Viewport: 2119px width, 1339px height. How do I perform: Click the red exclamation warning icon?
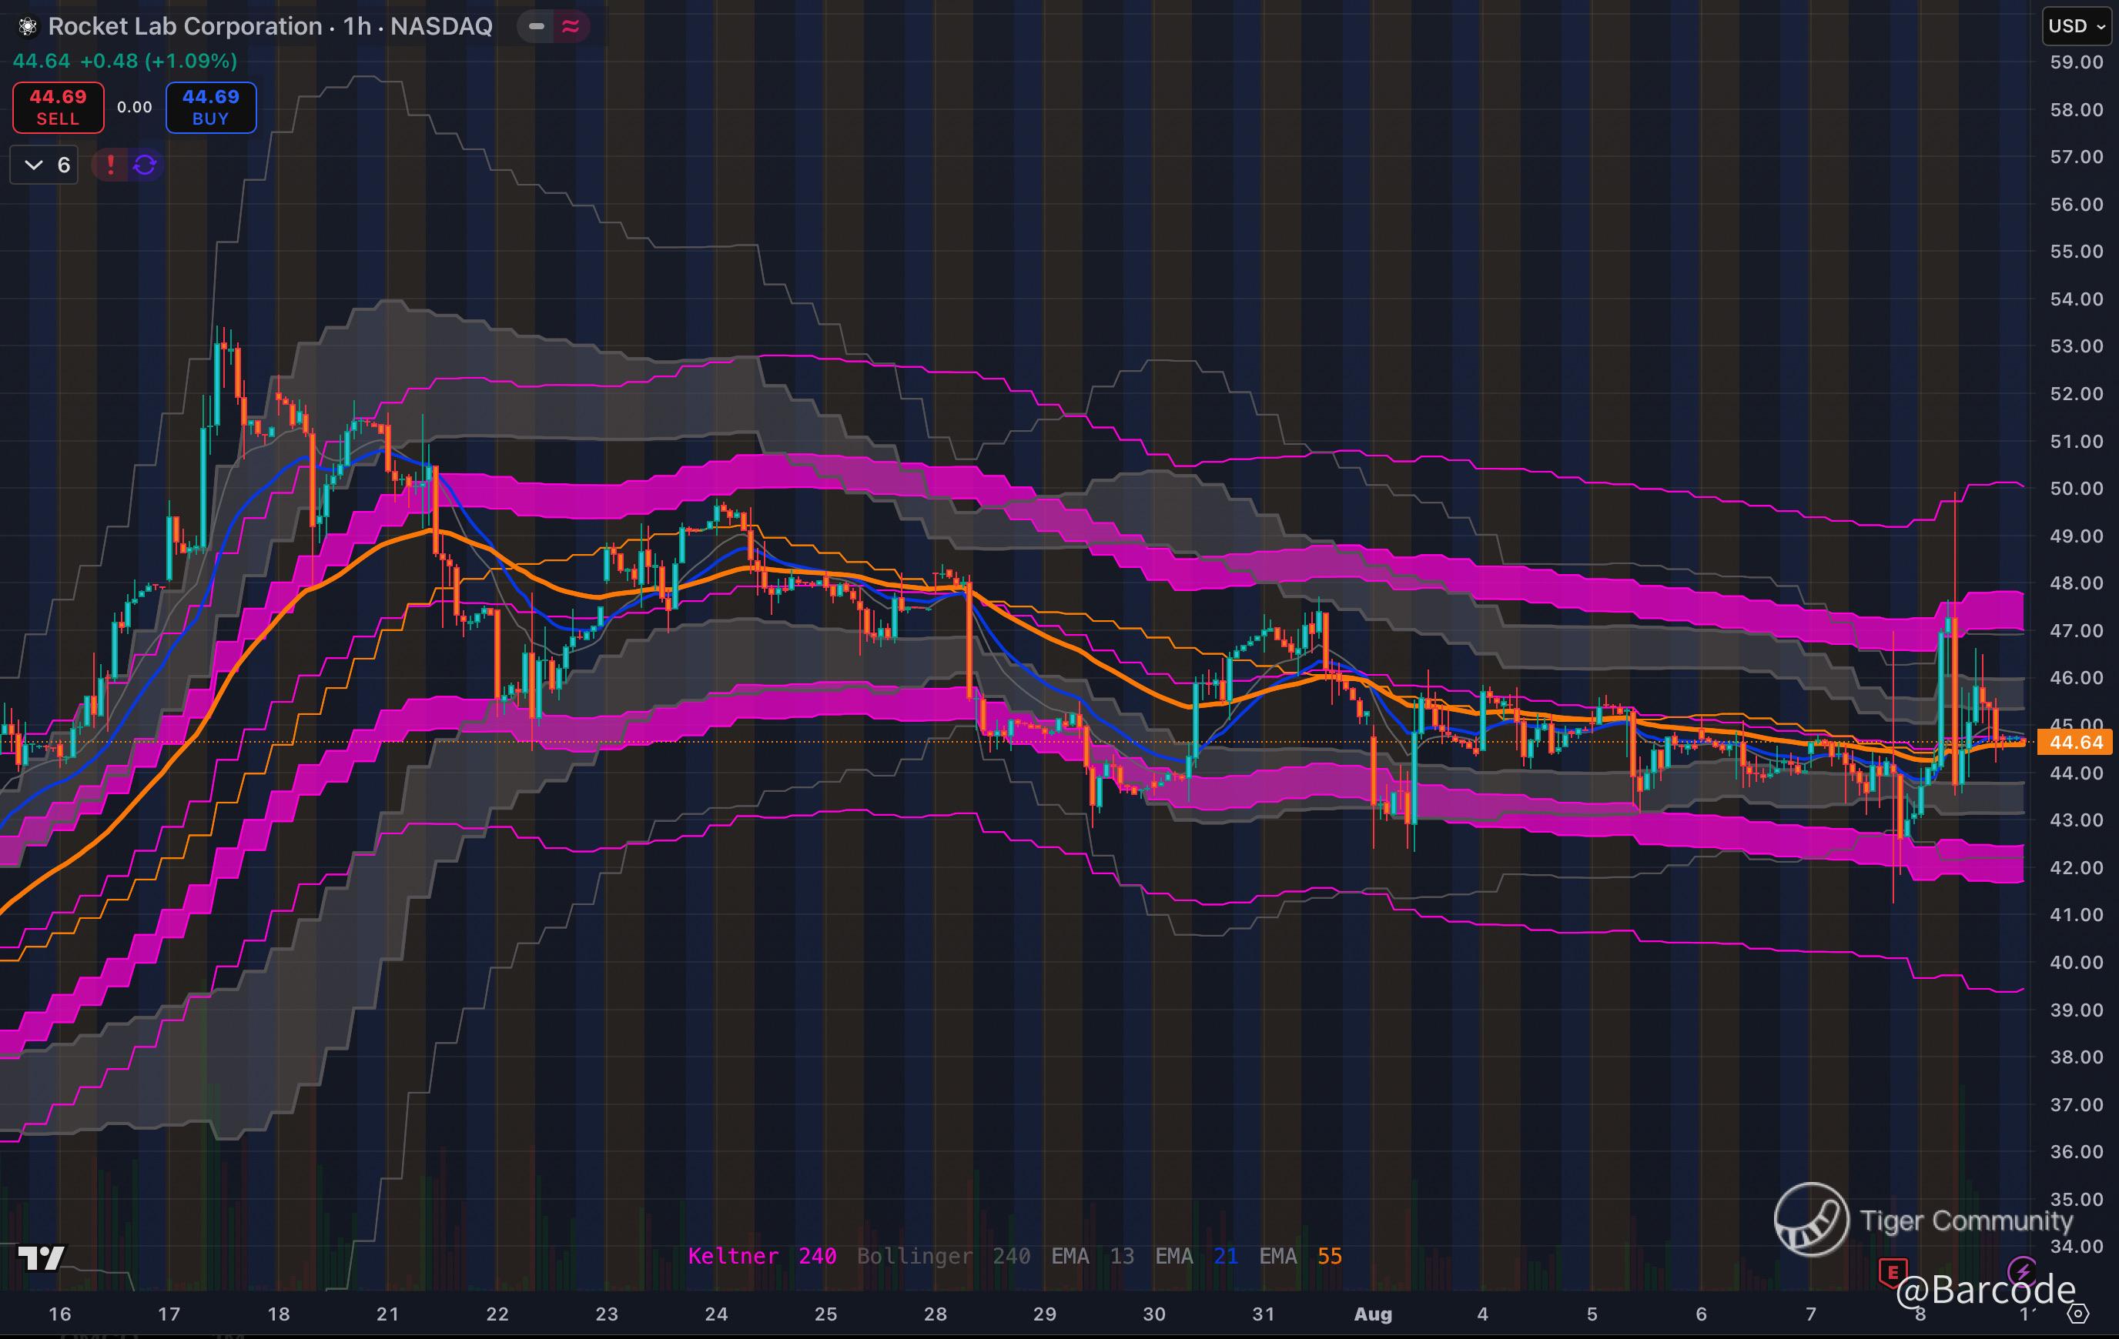(x=110, y=165)
